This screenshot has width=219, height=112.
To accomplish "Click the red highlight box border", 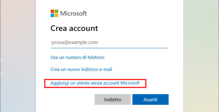I will tap(95, 79).
